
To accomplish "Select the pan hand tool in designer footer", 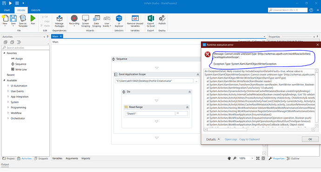I will 229,159.
